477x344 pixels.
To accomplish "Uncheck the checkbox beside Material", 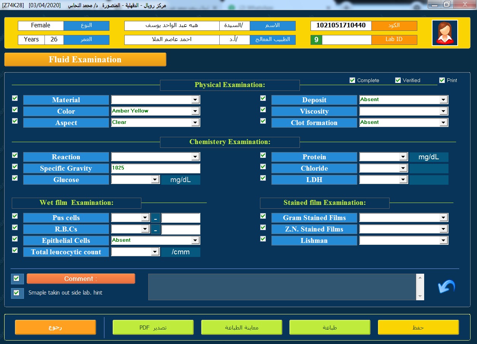I will pos(15,98).
